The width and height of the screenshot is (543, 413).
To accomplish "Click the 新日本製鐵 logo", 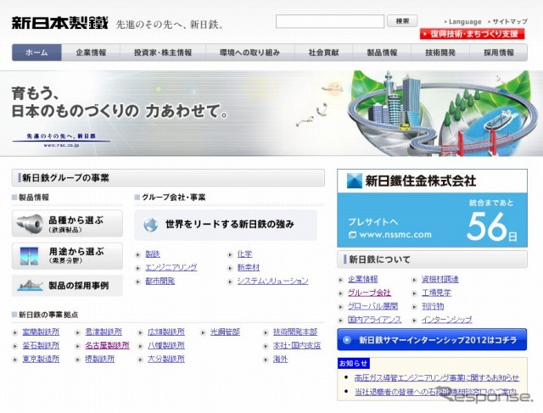I will 60,23.
